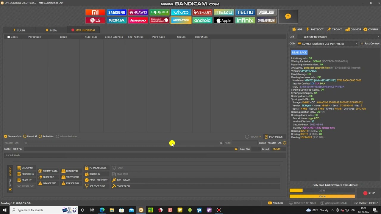This screenshot has width=381, height=214.
Task: Open the COM62 port dropdown
Action: [328, 44]
